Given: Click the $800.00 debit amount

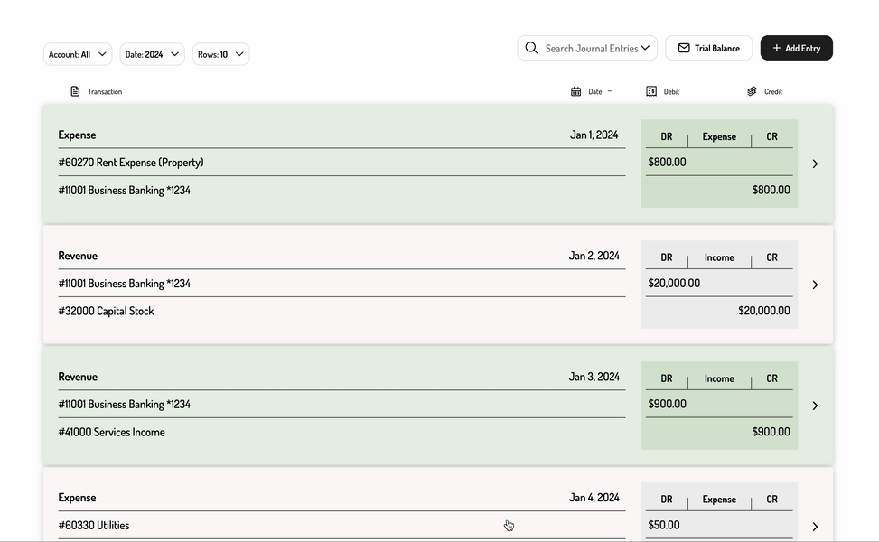Looking at the screenshot, I should click(667, 162).
